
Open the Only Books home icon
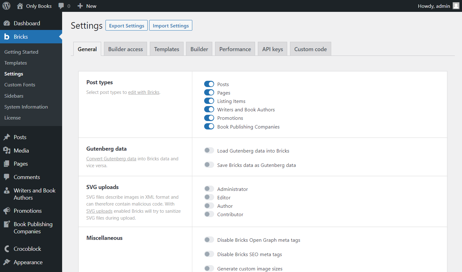point(20,6)
